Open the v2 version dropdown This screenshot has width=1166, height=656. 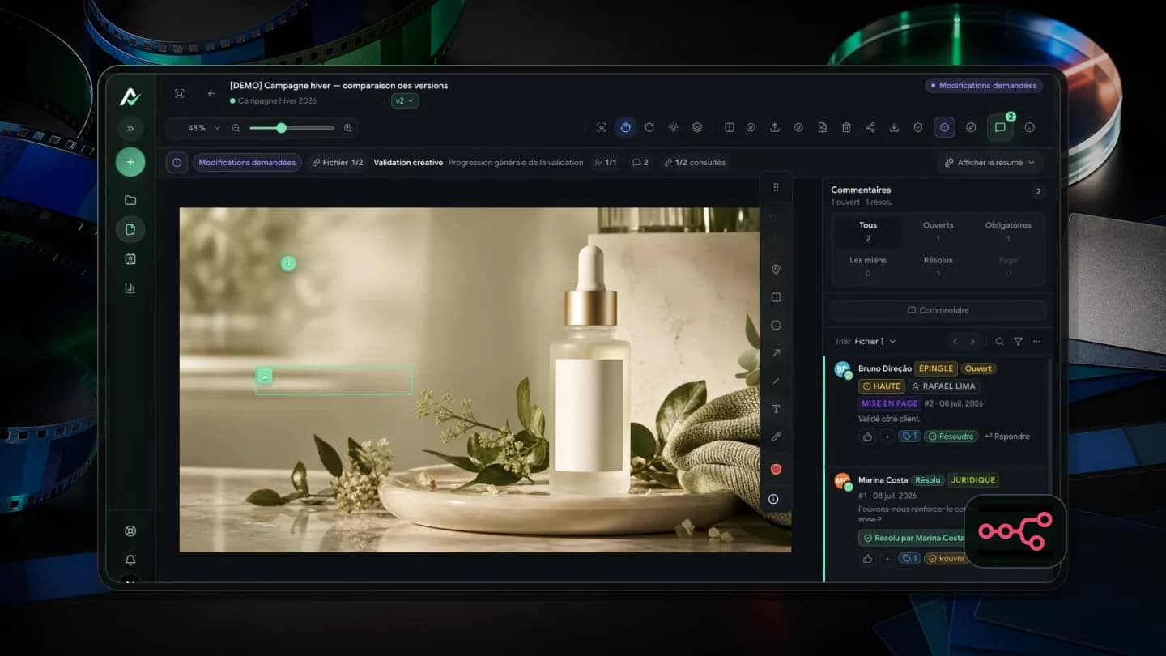point(404,100)
